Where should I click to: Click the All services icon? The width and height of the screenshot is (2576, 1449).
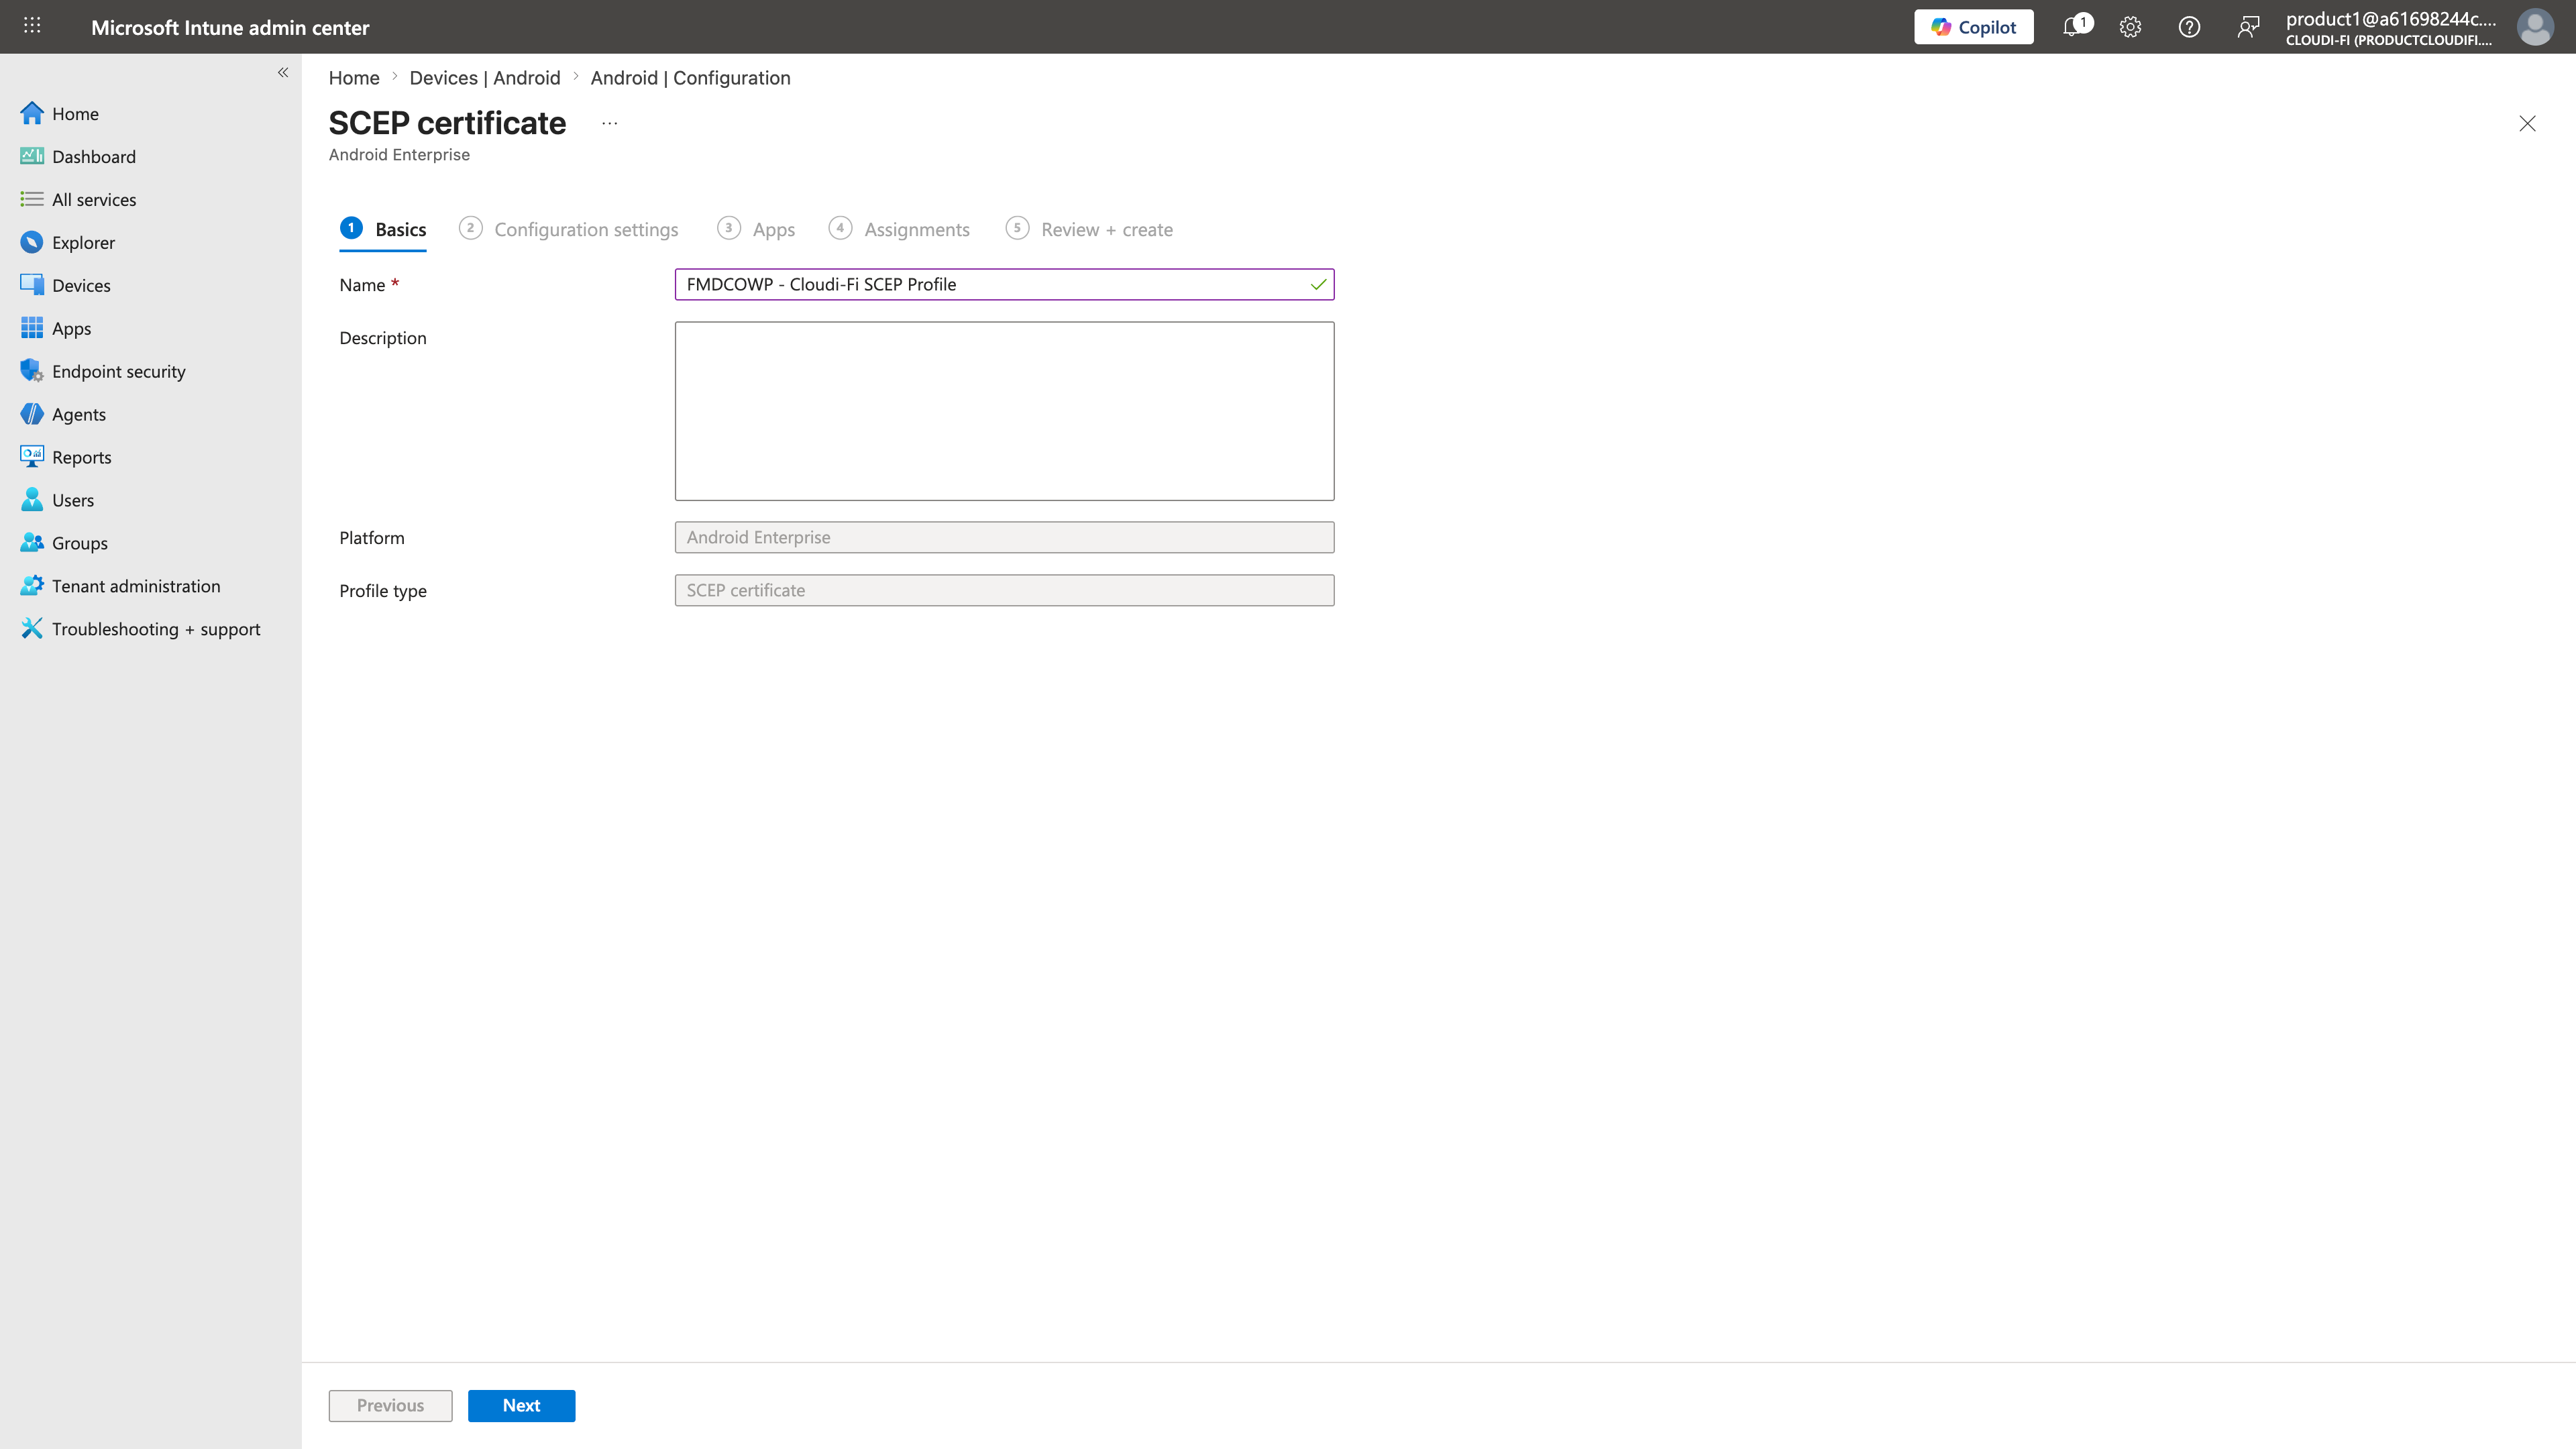click(32, 199)
